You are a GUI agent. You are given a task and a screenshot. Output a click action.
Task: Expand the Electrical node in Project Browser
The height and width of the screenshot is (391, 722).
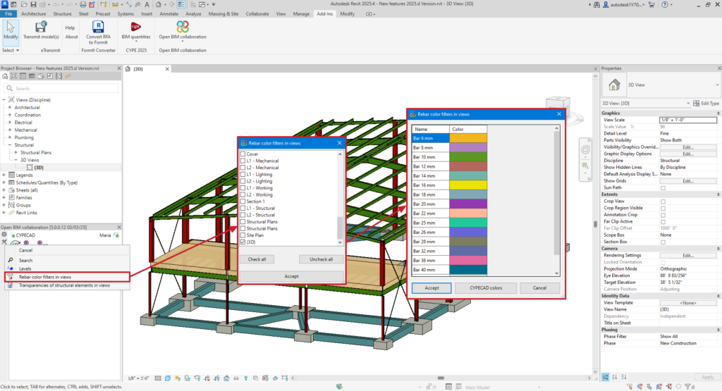click(x=10, y=123)
